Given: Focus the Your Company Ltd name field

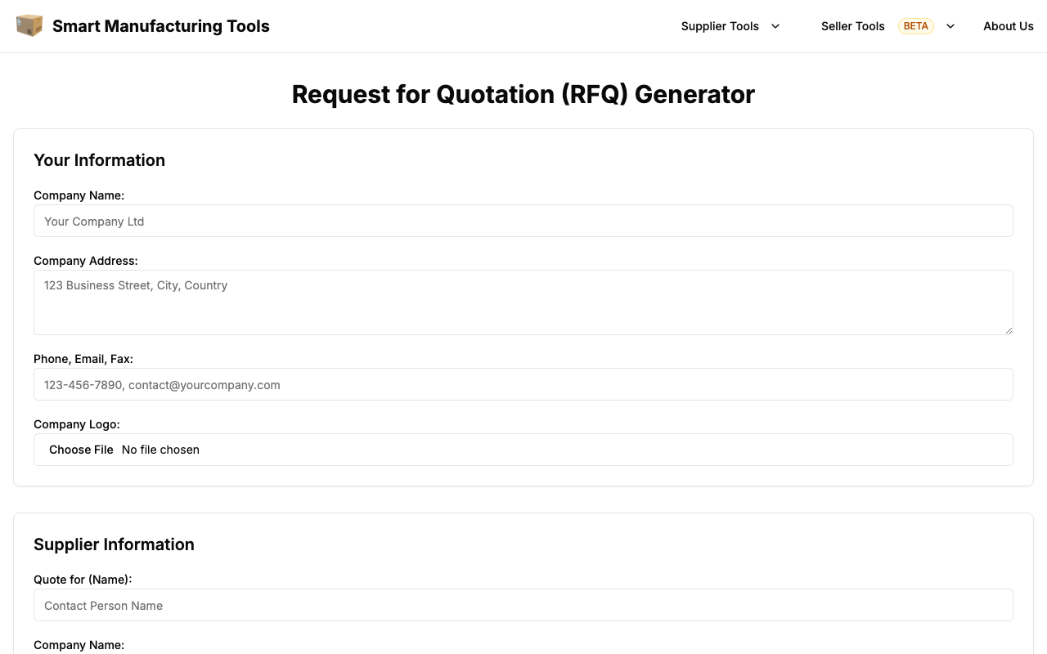Looking at the screenshot, I should (523, 221).
